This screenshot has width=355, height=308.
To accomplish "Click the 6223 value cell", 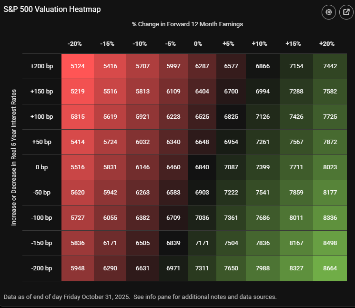I will pos(173,117).
